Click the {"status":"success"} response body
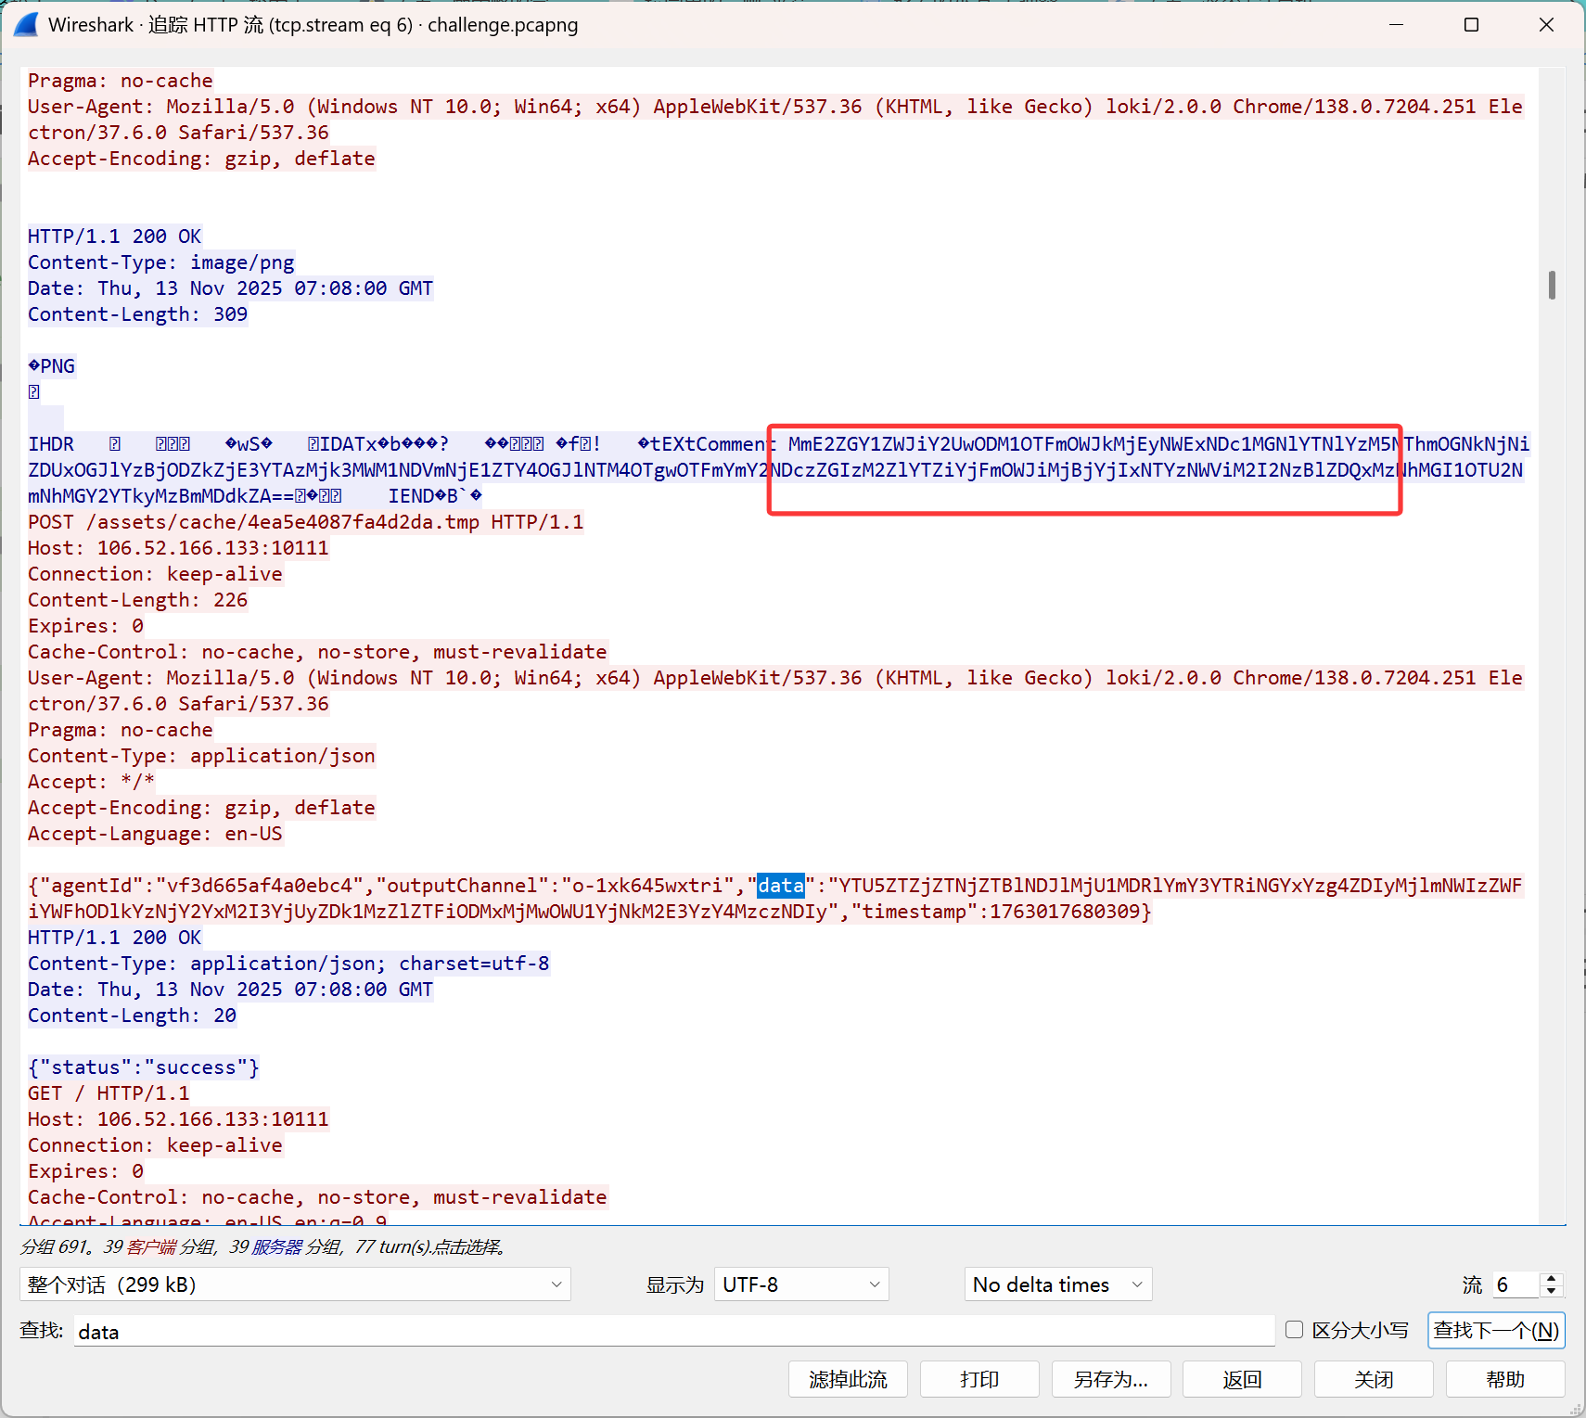The width and height of the screenshot is (1586, 1418). (144, 1067)
